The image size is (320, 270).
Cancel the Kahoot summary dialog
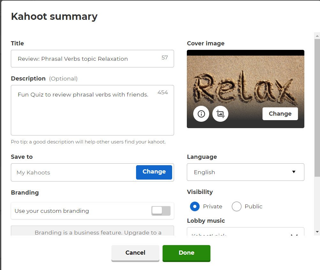point(135,253)
